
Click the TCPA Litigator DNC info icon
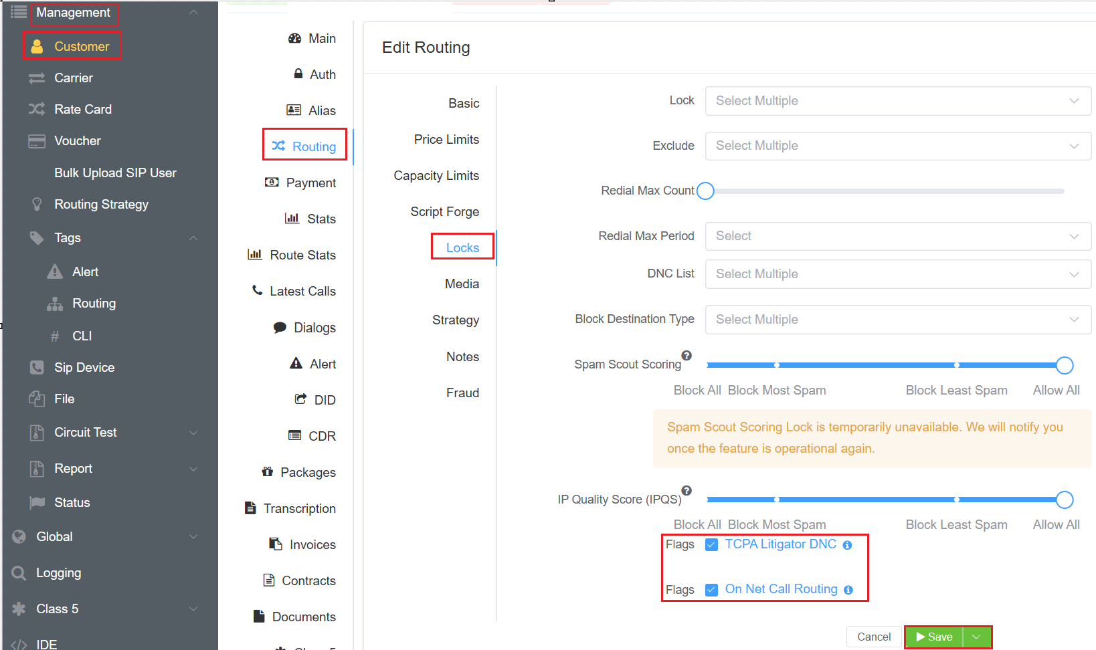coord(847,545)
